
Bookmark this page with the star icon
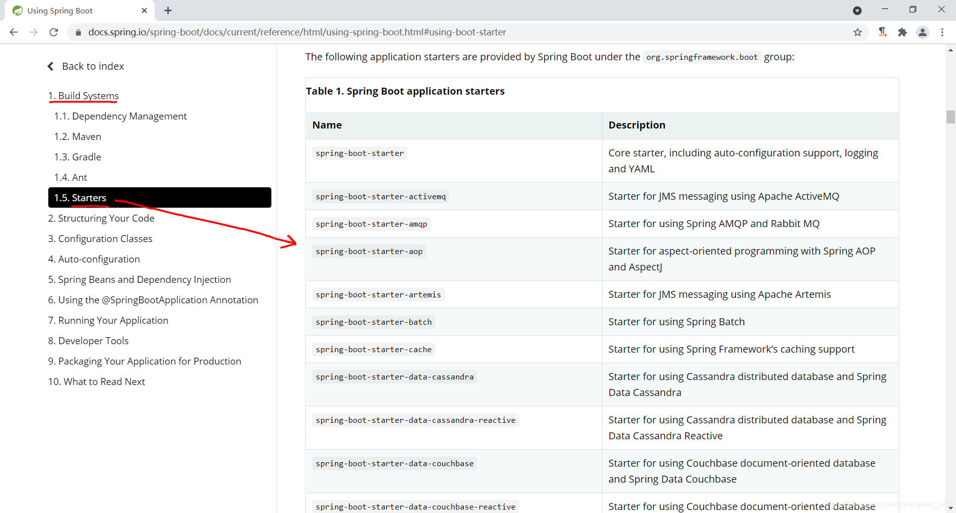coord(857,32)
